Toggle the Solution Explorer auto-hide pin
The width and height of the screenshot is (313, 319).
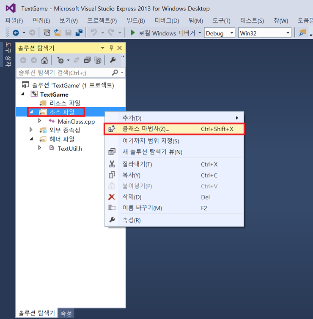pos(111,48)
